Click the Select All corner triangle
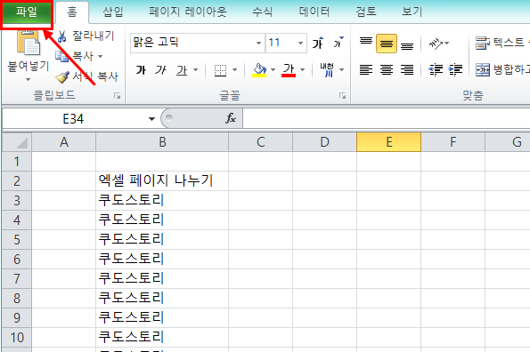Image resolution: width=530 pixels, height=352 pixels. [x=17, y=142]
